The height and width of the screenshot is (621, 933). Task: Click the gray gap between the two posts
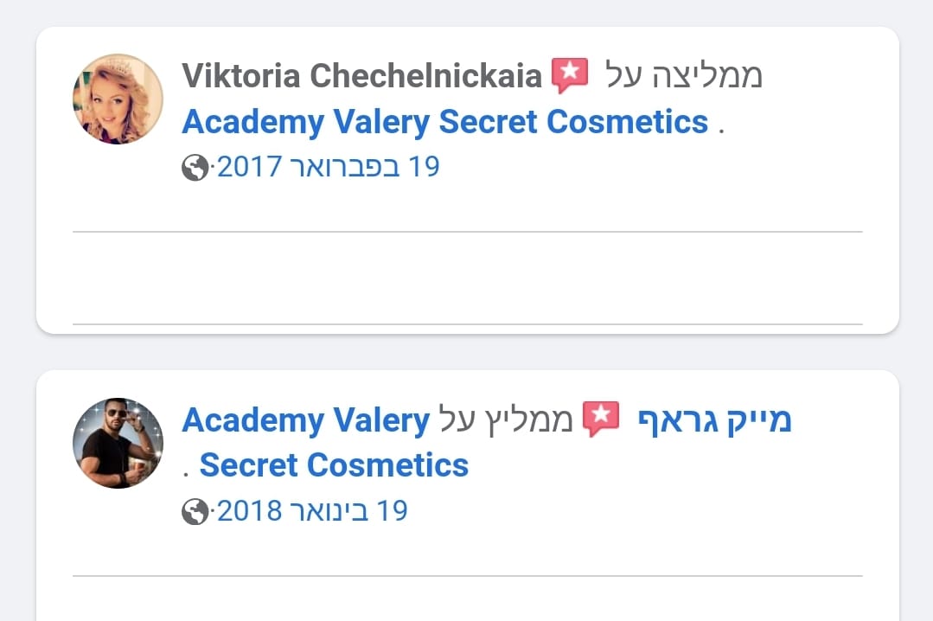point(467,352)
